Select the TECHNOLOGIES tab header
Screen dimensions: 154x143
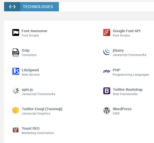point(31,7)
